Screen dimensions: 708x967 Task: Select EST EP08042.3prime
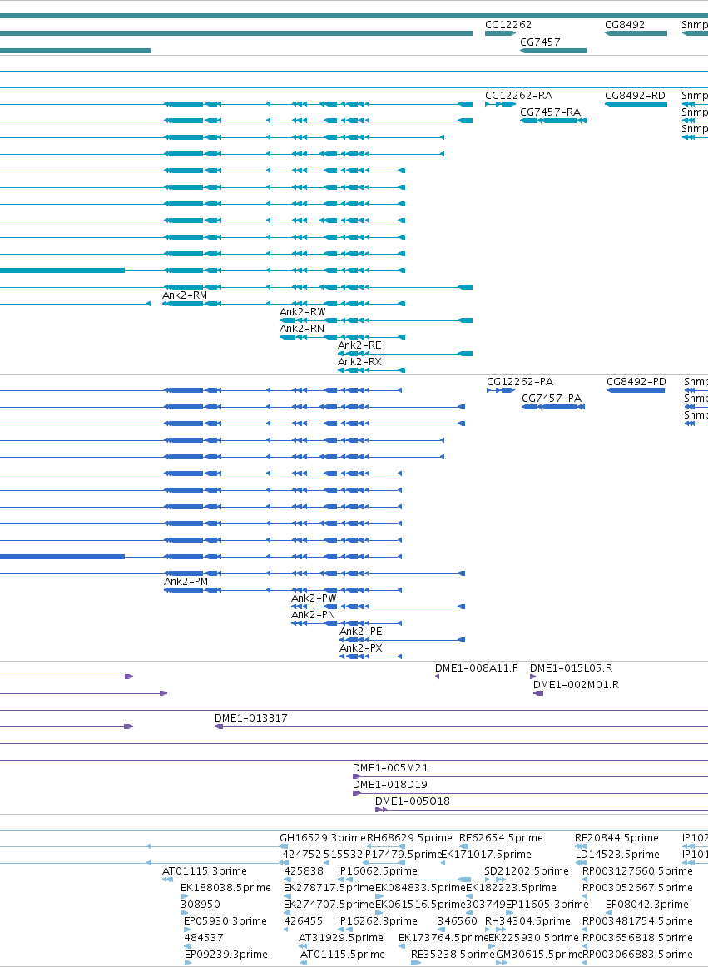[x=647, y=904]
